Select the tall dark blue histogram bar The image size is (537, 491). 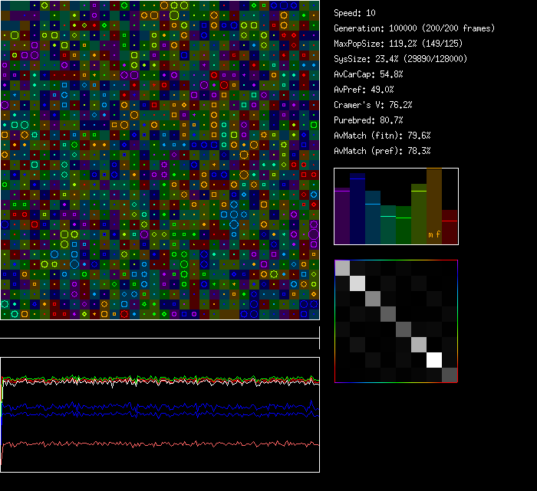point(357,209)
